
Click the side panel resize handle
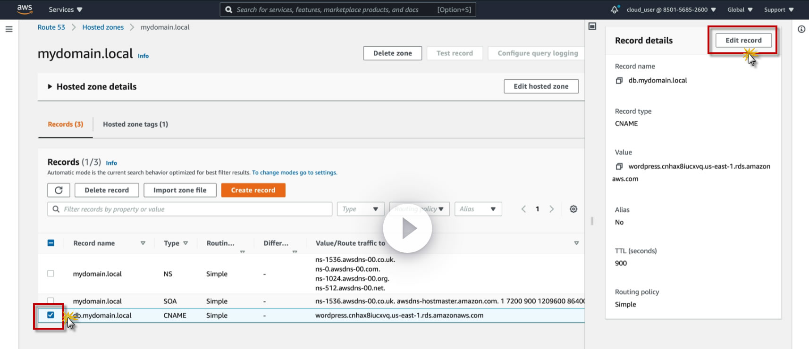tap(592, 221)
